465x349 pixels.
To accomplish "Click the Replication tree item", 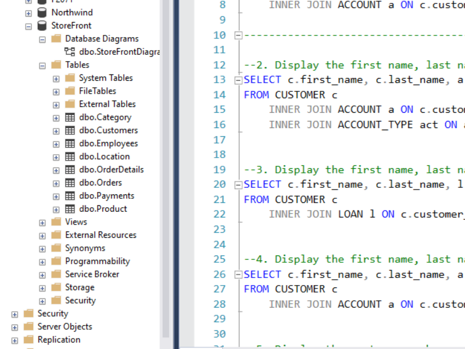I will 59,340.
